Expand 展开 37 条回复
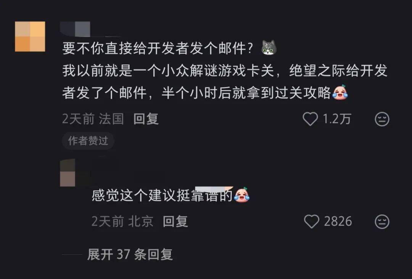This screenshot has height=279, width=412. [130, 254]
